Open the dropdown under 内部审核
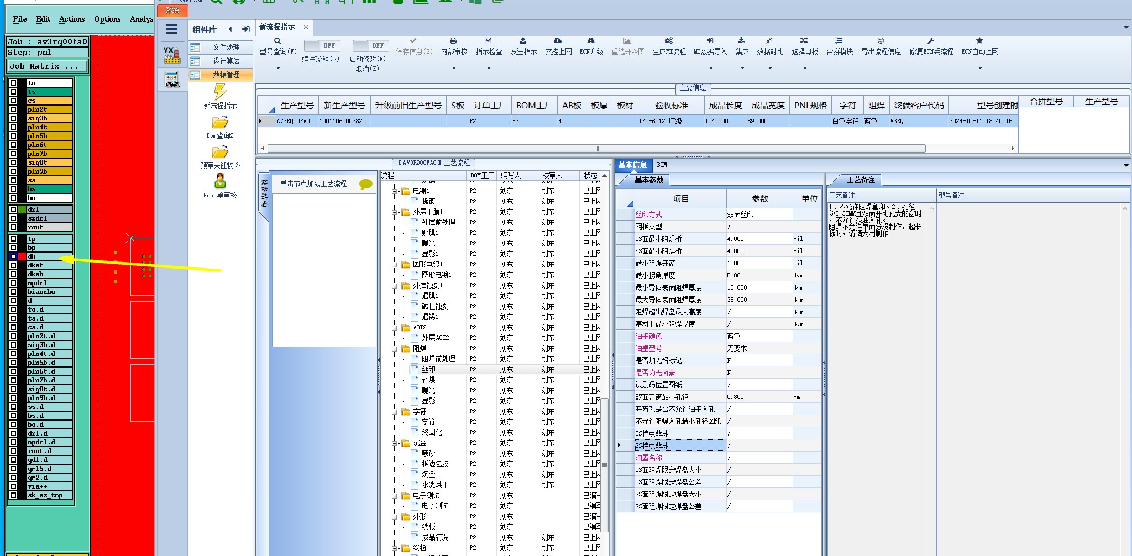1132x556 pixels. click(x=454, y=69)
